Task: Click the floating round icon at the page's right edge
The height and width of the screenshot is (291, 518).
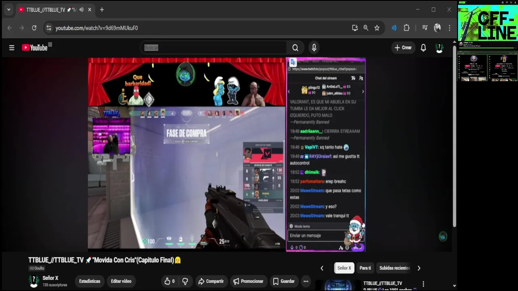Action: tap(443, 237)
